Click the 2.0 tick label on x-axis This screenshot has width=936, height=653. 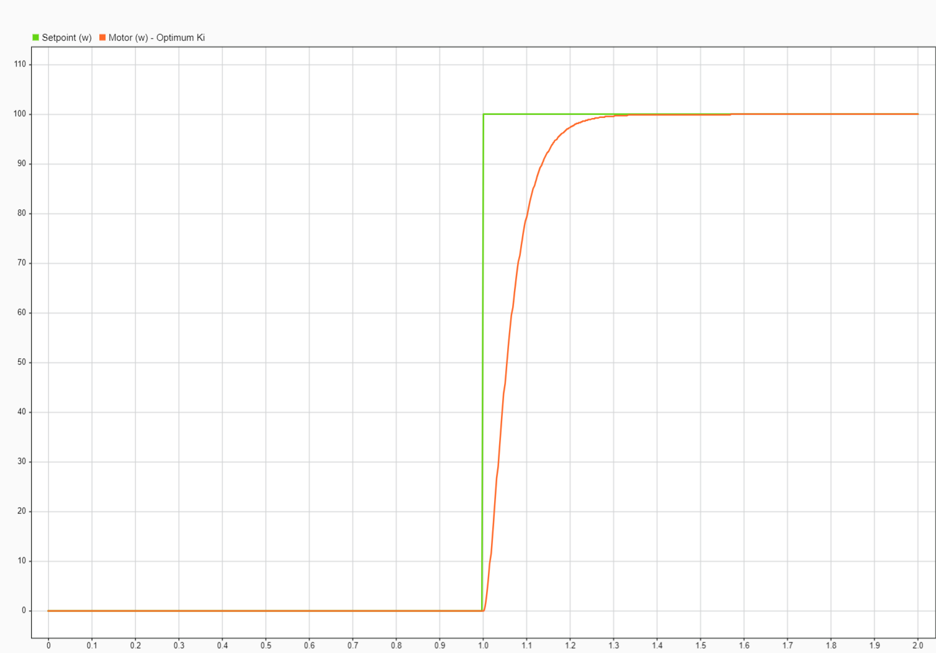917,646
